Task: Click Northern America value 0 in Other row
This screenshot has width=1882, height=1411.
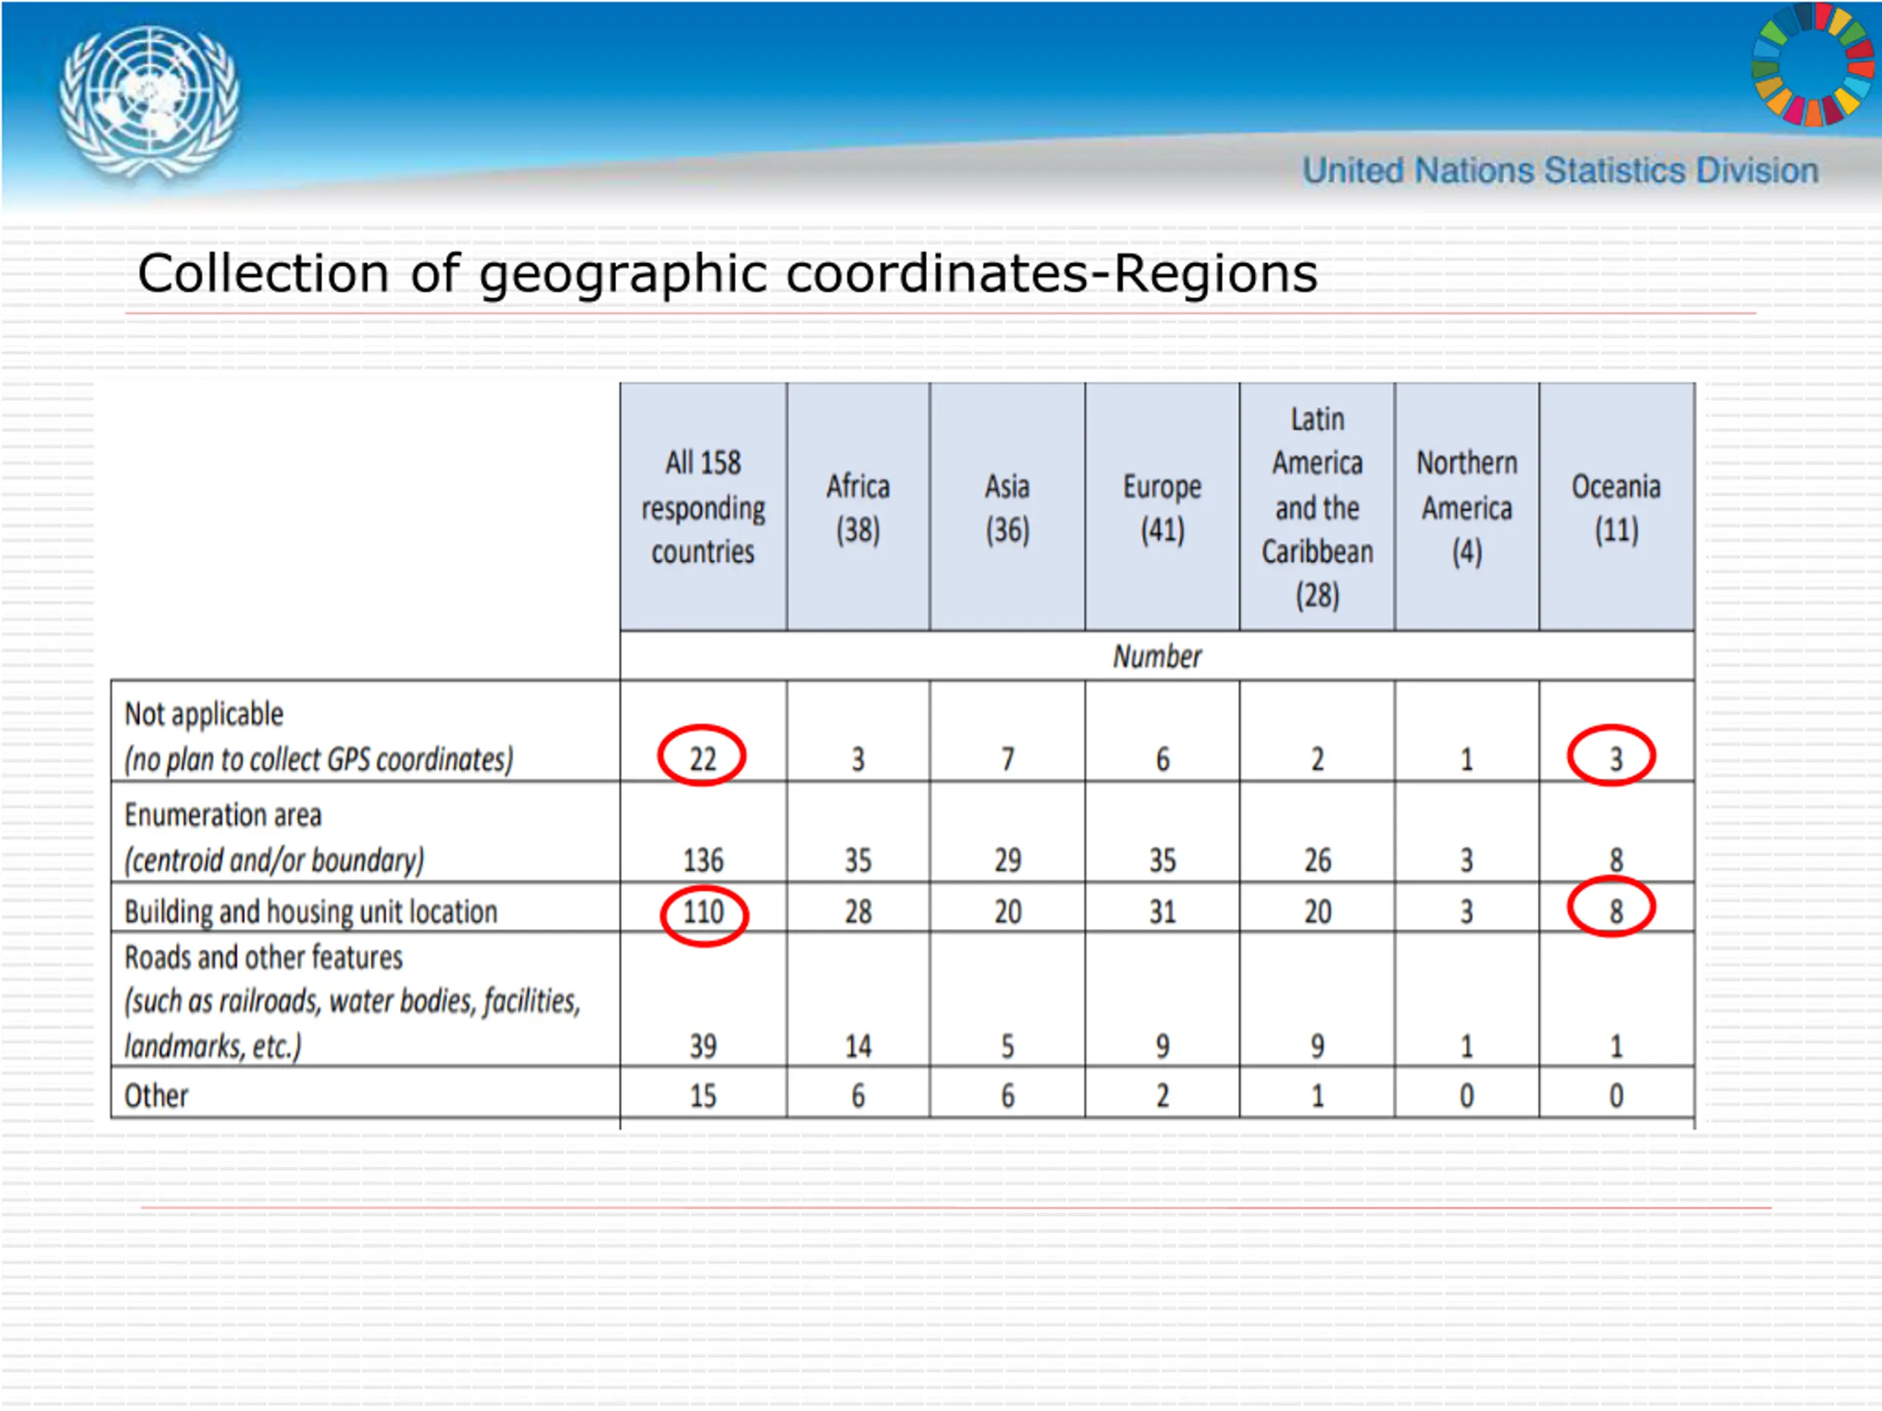Action: tap(1467, 1096)
